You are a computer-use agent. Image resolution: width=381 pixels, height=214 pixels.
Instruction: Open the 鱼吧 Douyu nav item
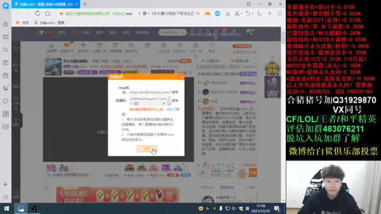click(x=126, y=32)
